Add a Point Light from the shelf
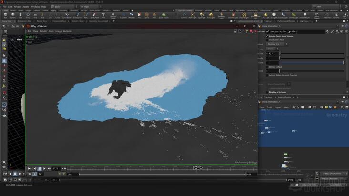The image size is (349, 196). pos(193,15)
